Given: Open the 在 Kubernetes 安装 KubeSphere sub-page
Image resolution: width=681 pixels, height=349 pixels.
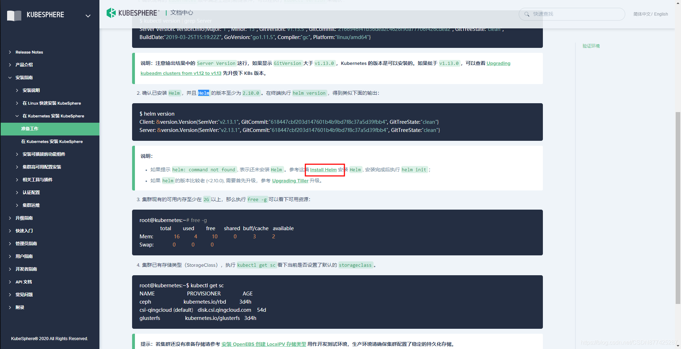Looking at the screenshot, I should coord(52,142).
